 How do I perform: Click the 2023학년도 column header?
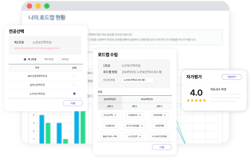(110, 99)
